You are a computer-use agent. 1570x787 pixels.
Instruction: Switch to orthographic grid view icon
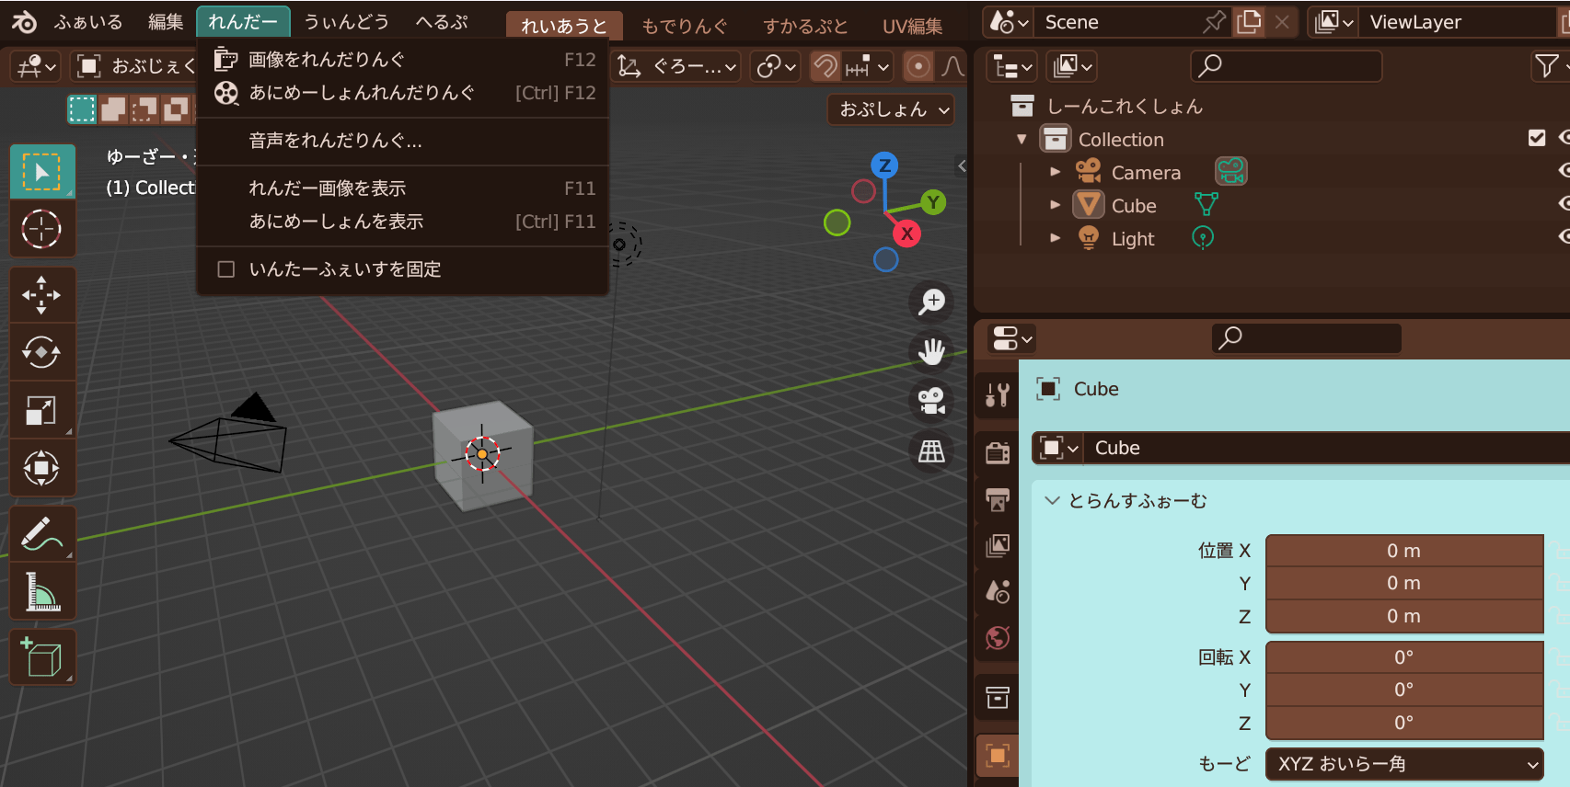pyautogui.click(x=931, y=451)
